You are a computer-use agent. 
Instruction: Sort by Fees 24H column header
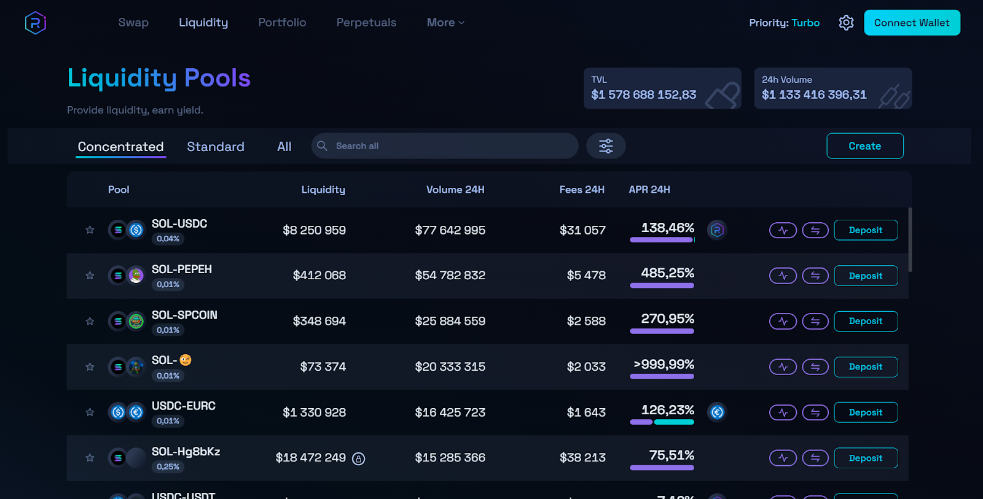point(582,190)
